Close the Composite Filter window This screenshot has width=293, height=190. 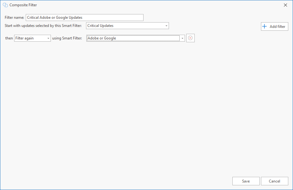click(285, 5)
